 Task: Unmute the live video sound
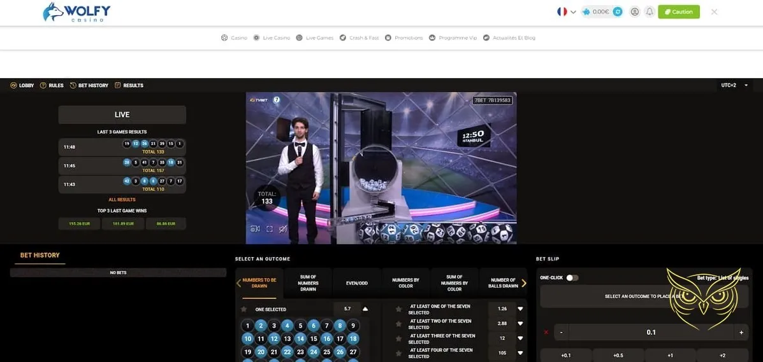pyautogui.click(x=283, y=229)
